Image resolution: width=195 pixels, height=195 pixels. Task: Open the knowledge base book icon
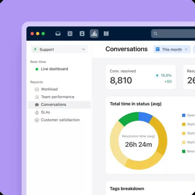106,34
